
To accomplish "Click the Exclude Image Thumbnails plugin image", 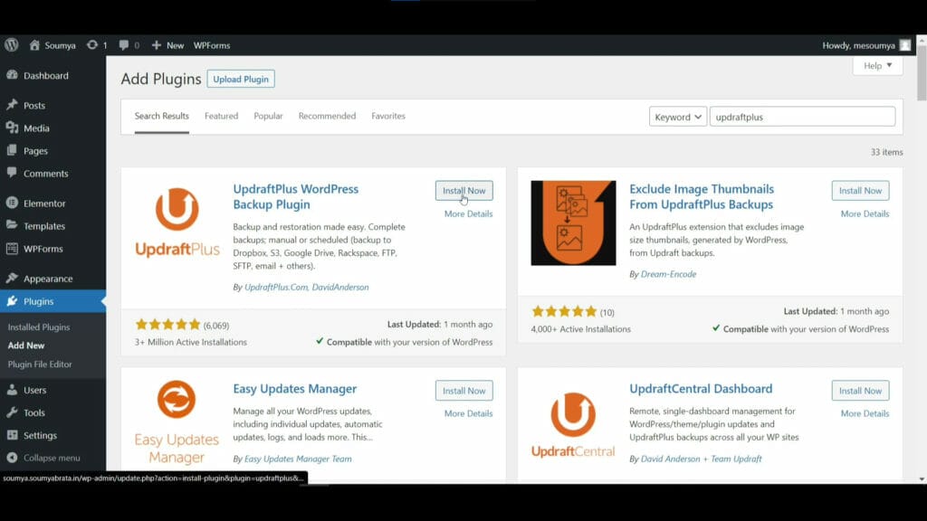I will click(x=573, y=223).
